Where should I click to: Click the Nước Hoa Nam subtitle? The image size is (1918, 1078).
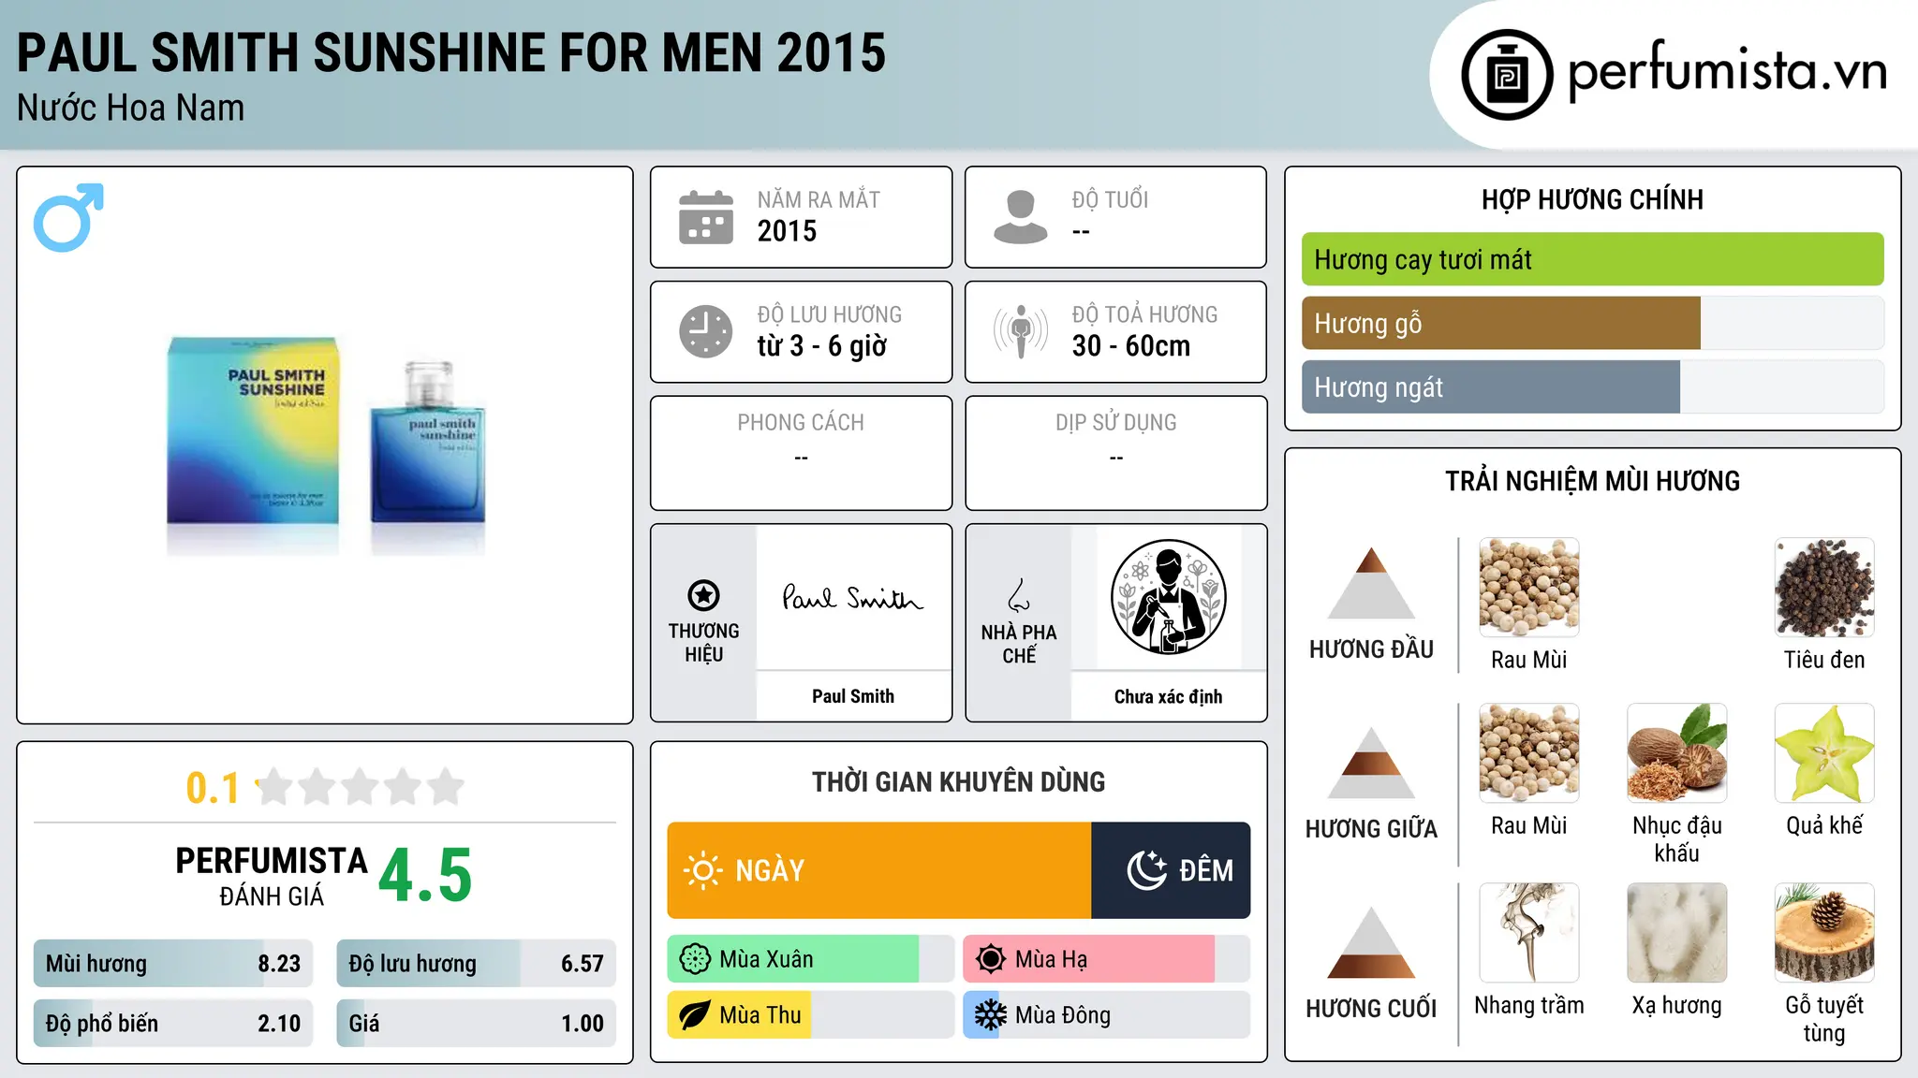point(131,108)
